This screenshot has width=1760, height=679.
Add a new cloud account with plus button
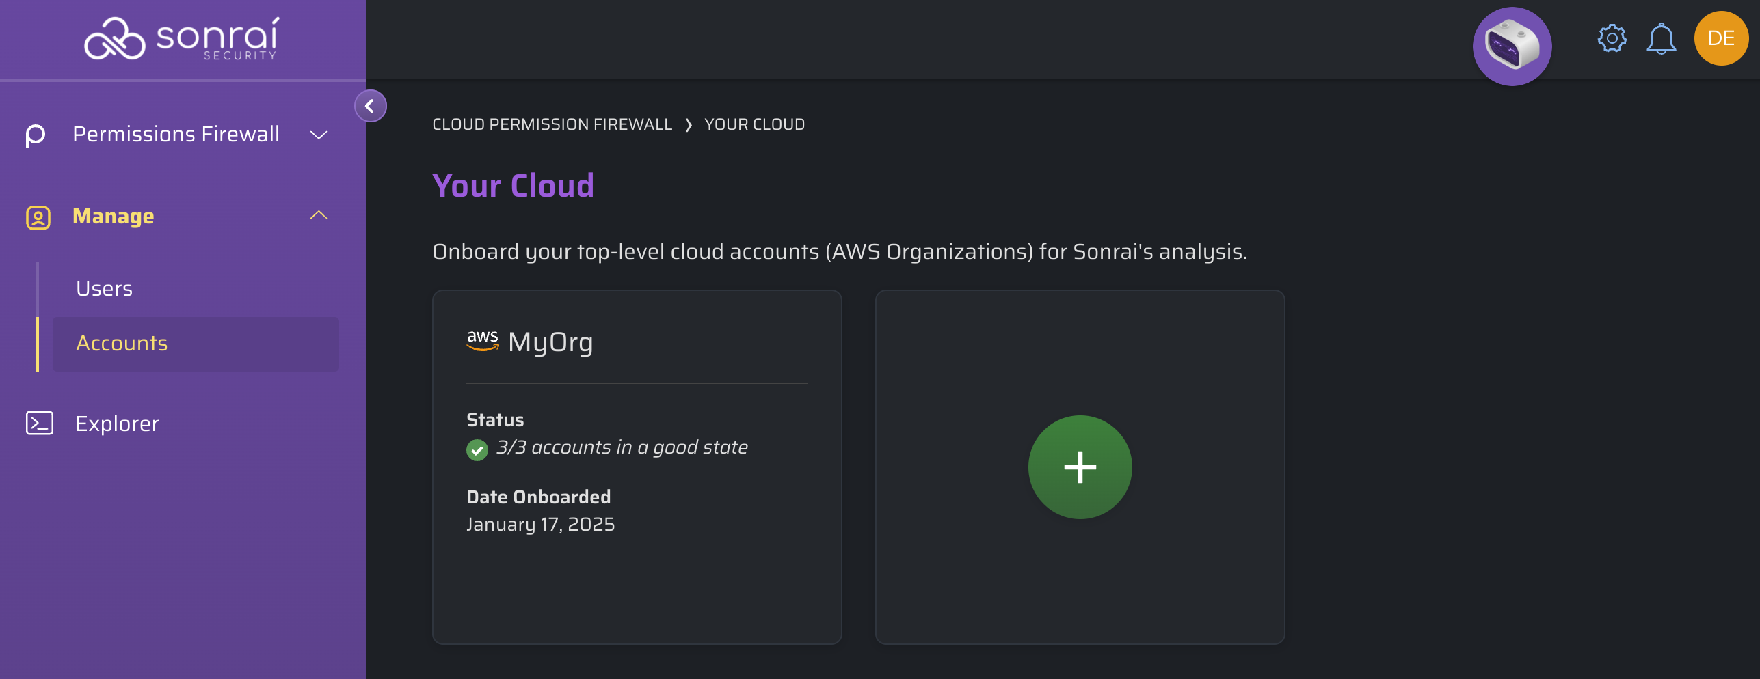(1080, 467)
